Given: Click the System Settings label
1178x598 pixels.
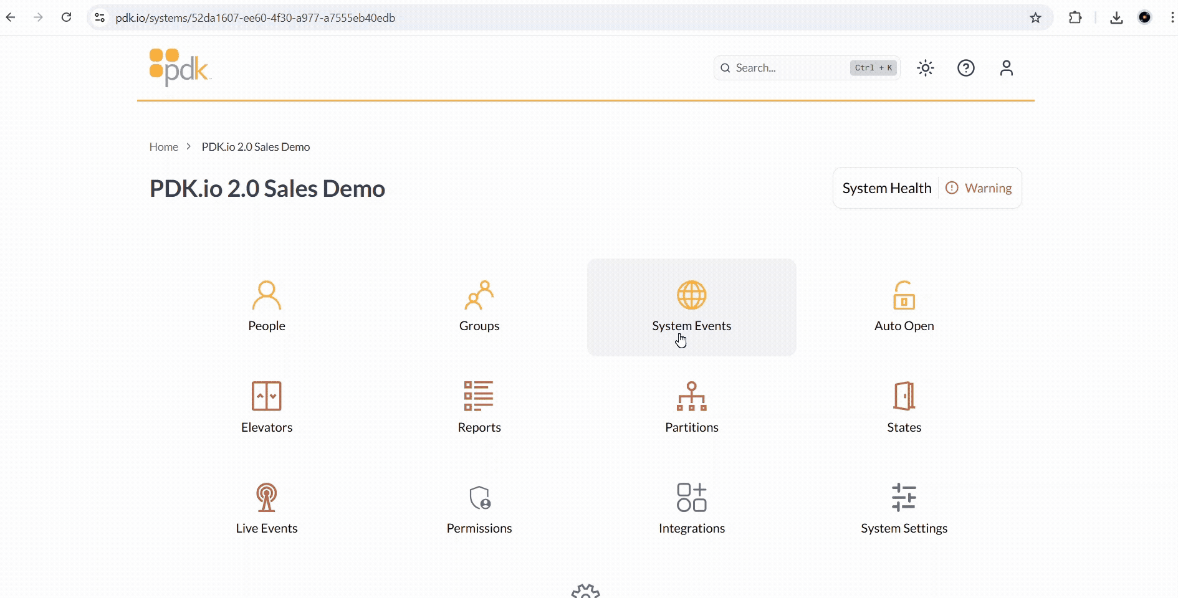Looking at the screenshot, I should (x=904, y=528).
